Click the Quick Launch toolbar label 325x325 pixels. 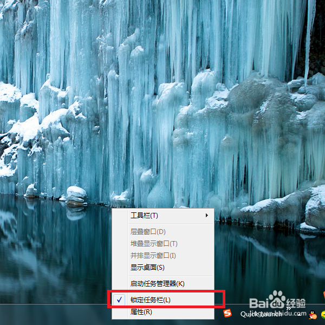261,314
